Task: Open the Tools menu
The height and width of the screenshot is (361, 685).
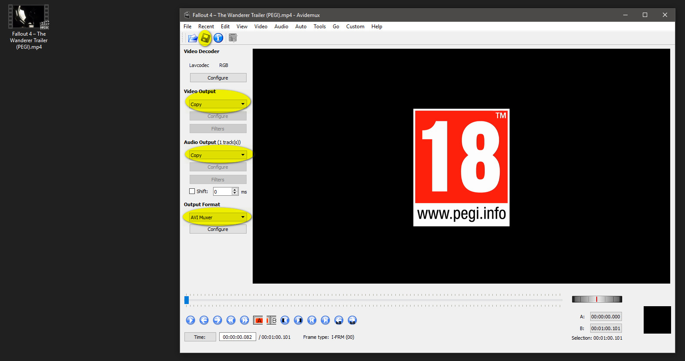Action: tap(320, 27)
